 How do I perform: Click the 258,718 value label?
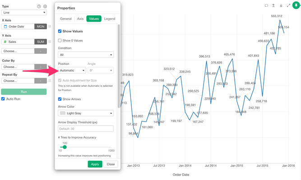click(x=261, y=101)
